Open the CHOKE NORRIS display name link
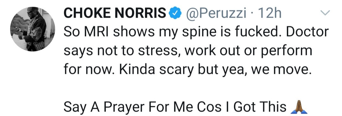 115,14
